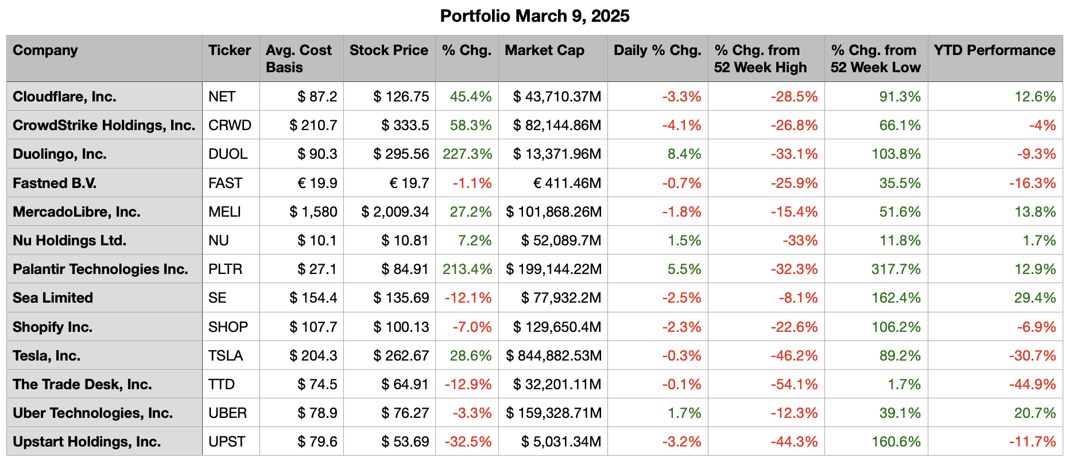Viewport: 1069px width, 462px height.
Task: Click the Ticker column header
Action: 230,50
